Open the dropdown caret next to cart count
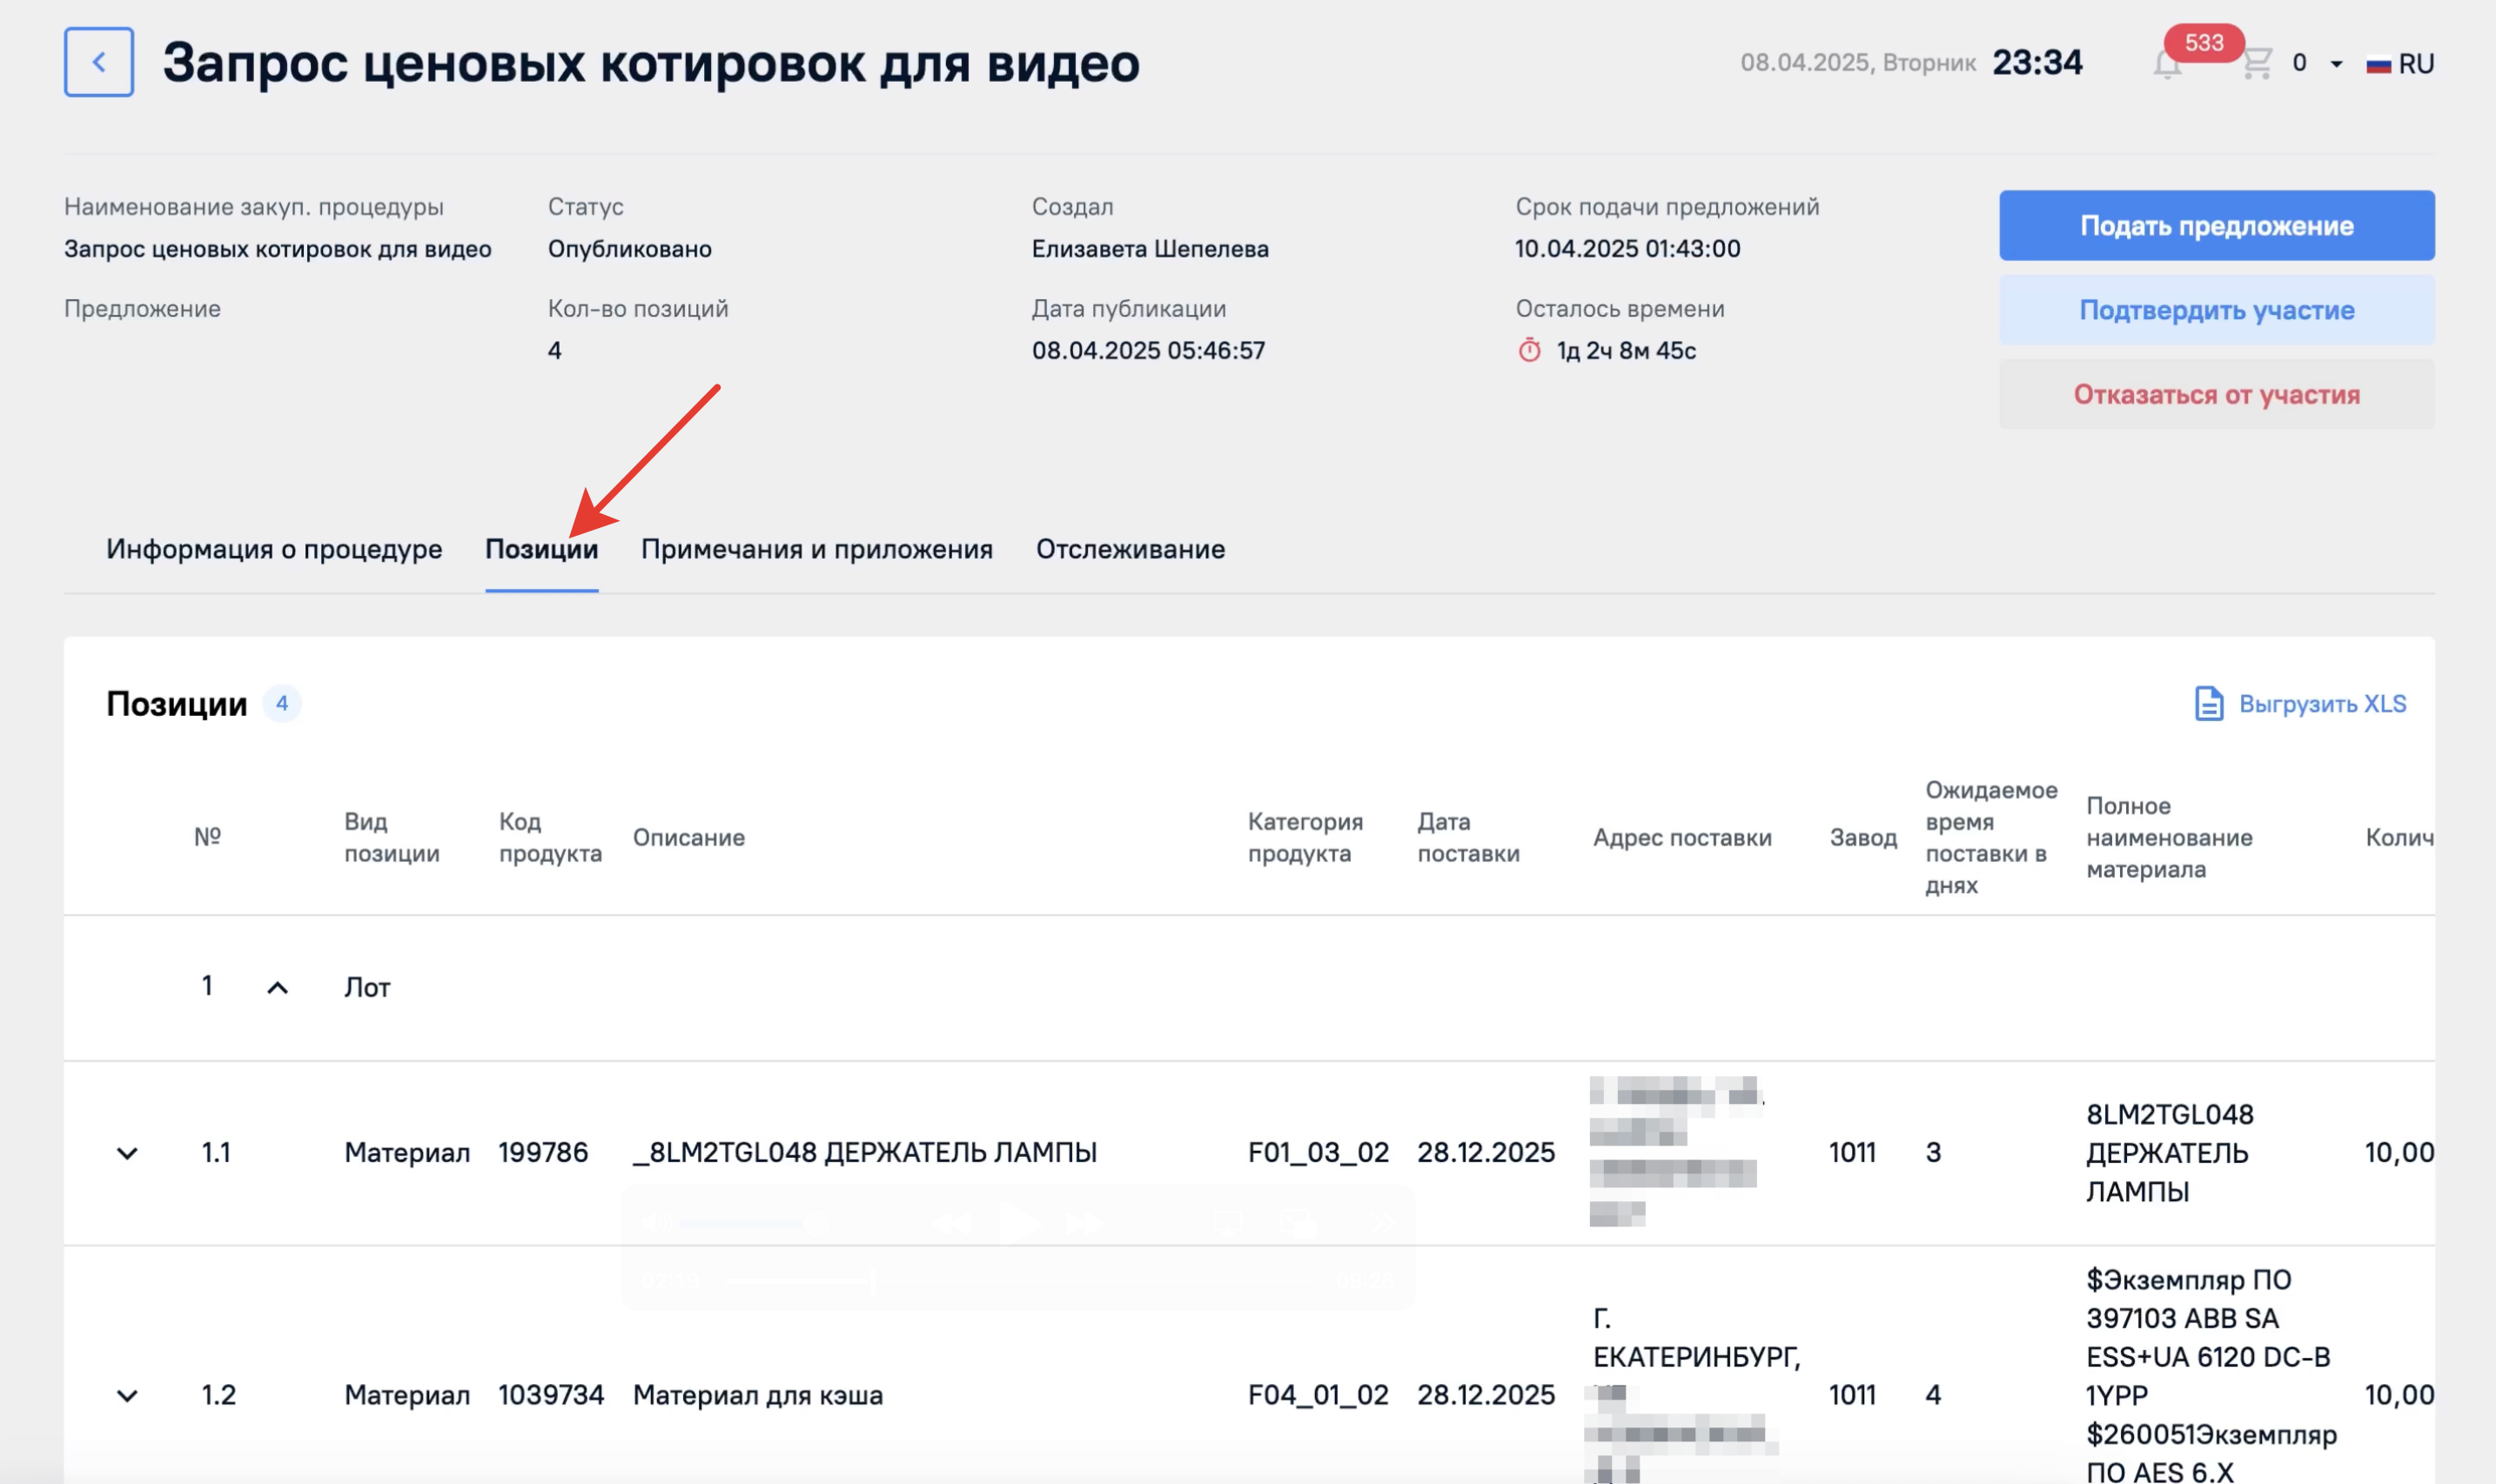Image resolution: width=2496 pixels, height=1484 pixels. click(x=2336, y=64)
